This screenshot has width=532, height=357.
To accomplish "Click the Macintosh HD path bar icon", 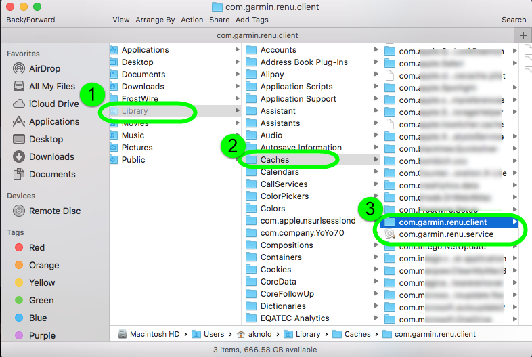I will tap(123, 334).
